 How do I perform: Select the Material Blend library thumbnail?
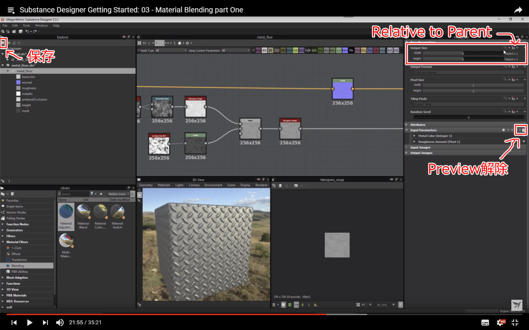[x=83, y=217]
